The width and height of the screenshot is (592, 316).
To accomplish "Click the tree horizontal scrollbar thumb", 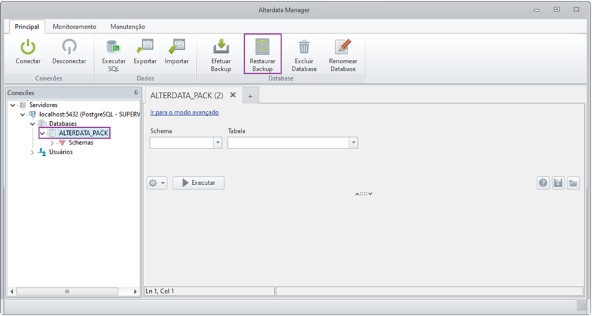I will point(67,291).
